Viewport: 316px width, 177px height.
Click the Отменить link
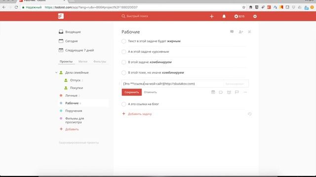(x=150, y=92)
